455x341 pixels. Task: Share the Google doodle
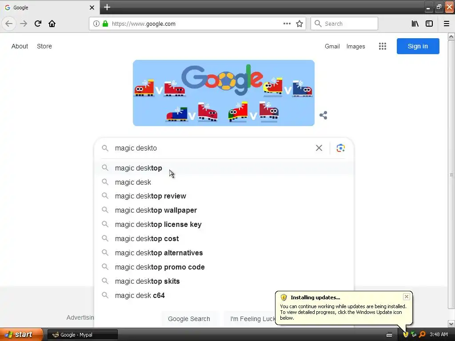click(323, 115)
